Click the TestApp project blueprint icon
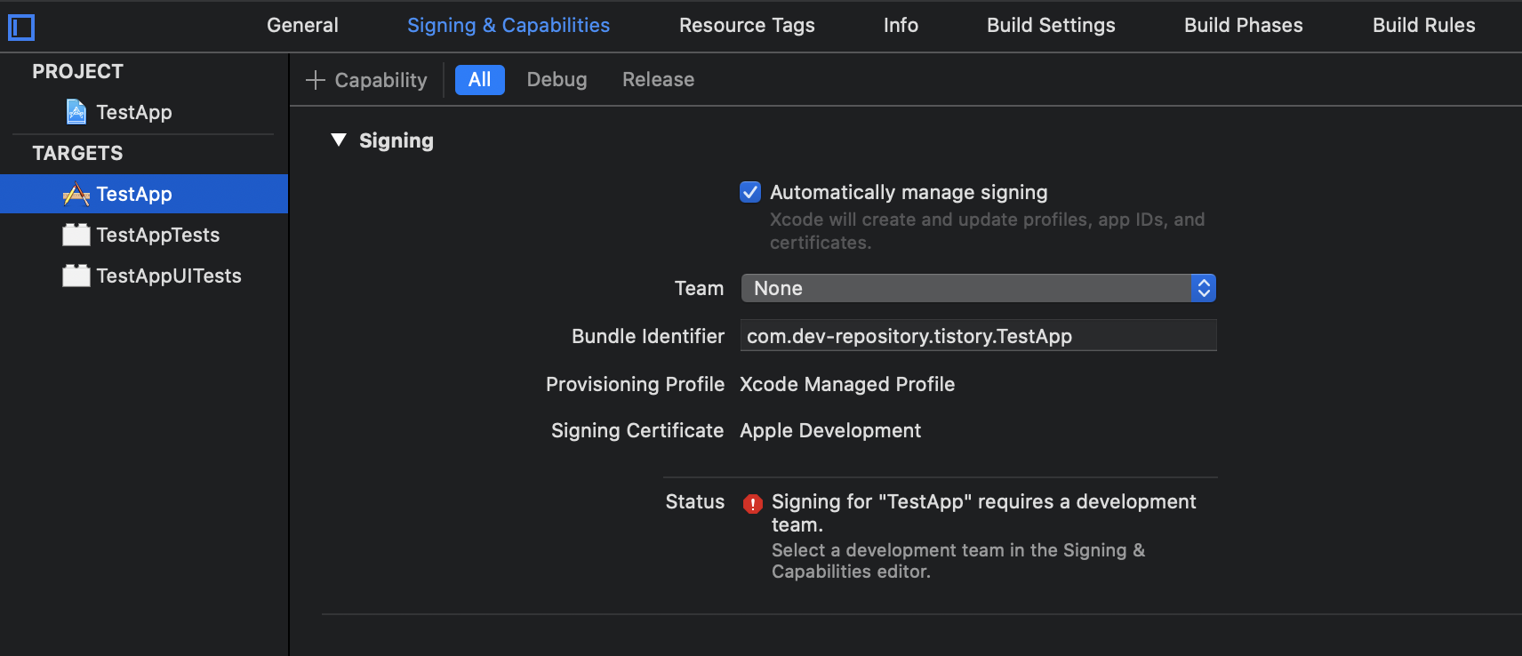This screenshot has height=656, width=1522. (x=76, y=112)
